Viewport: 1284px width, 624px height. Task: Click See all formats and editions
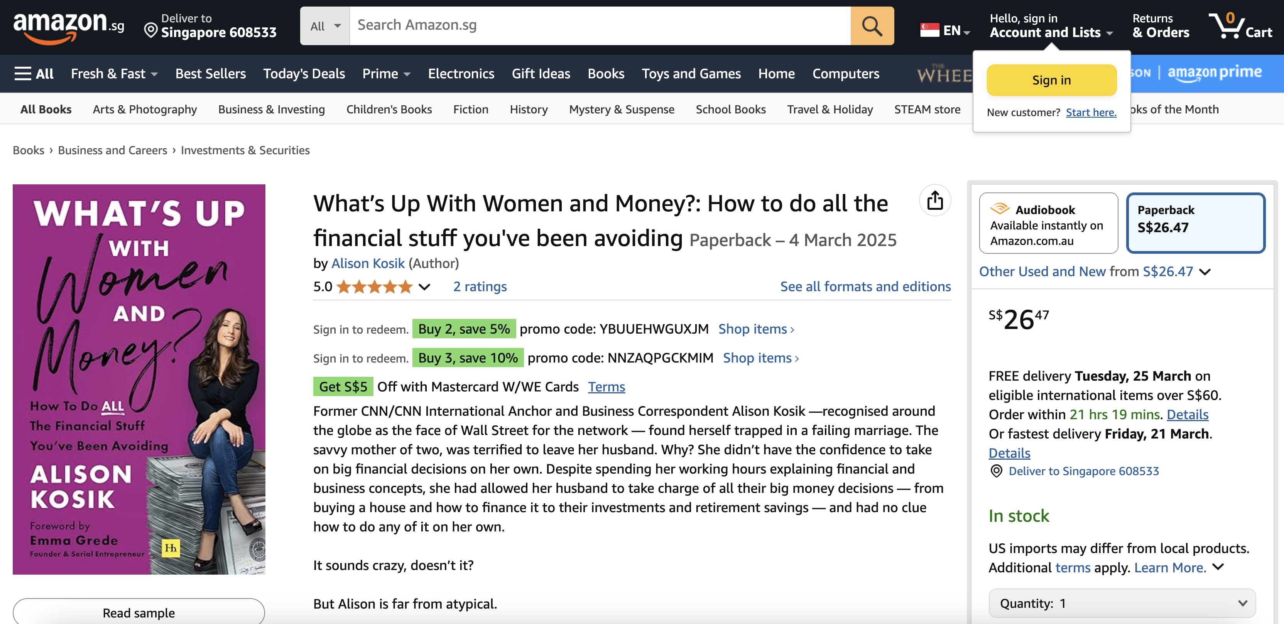point(865,287)
